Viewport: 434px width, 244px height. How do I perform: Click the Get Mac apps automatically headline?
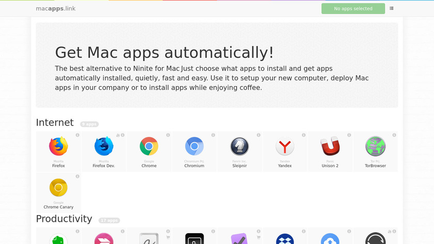164,52
